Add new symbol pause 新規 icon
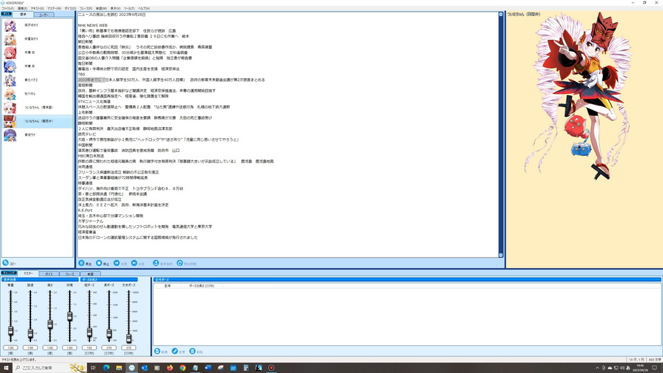The height and width of the screenshot is (373, 663). click(x=157, y=351)
